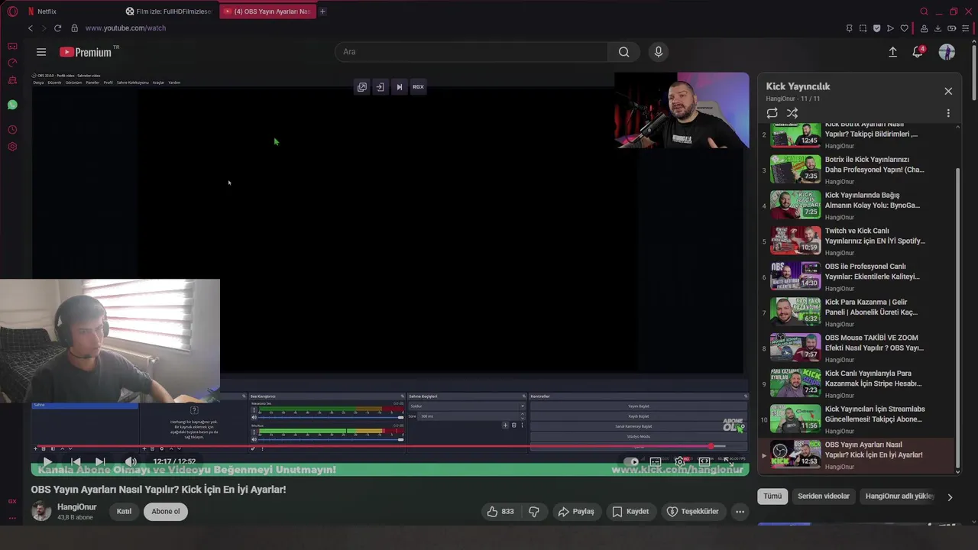The image size is (978, 550).
Task: Open YouTube guide hamburger menu
Action: (x=41, y=52)
